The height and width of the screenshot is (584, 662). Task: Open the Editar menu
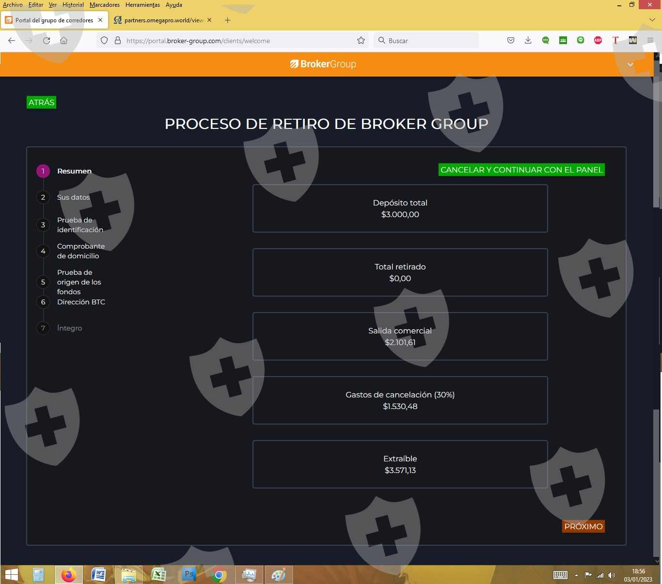click(x=36, y=5)
